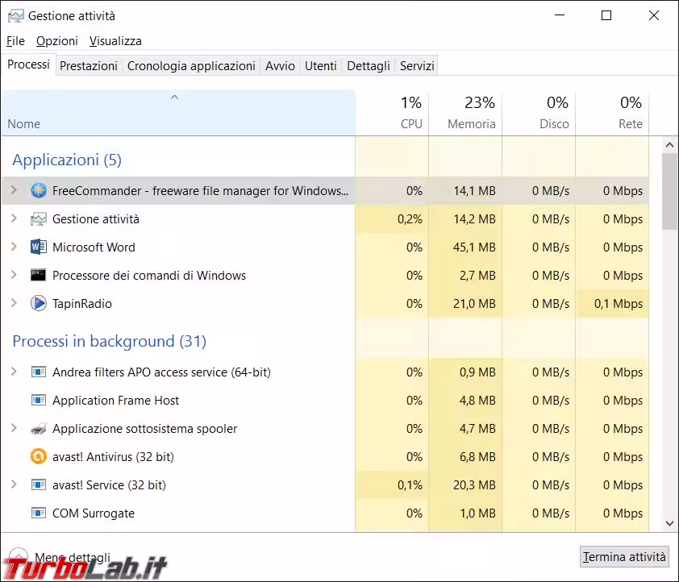The width and height of the screenshot is (679, 582).
Task: Click the Application Frame Host icon
Action: (x=39, y=401)
